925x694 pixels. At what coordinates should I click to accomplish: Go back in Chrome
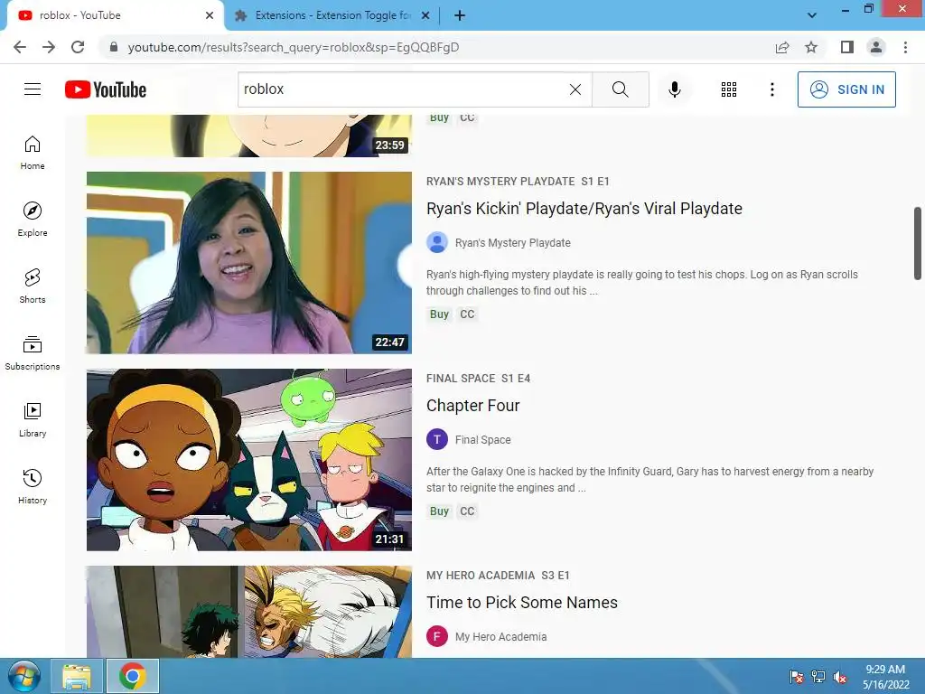click(20, 47)
